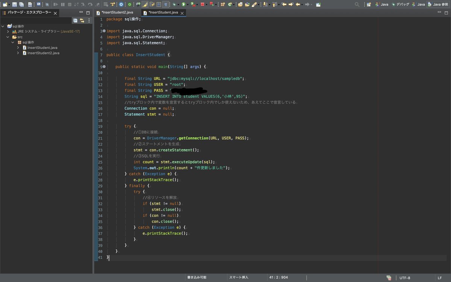The width and height of the screenshot is (451, 282).
Task: Open the New wizard icon
Action: [5, 5]
